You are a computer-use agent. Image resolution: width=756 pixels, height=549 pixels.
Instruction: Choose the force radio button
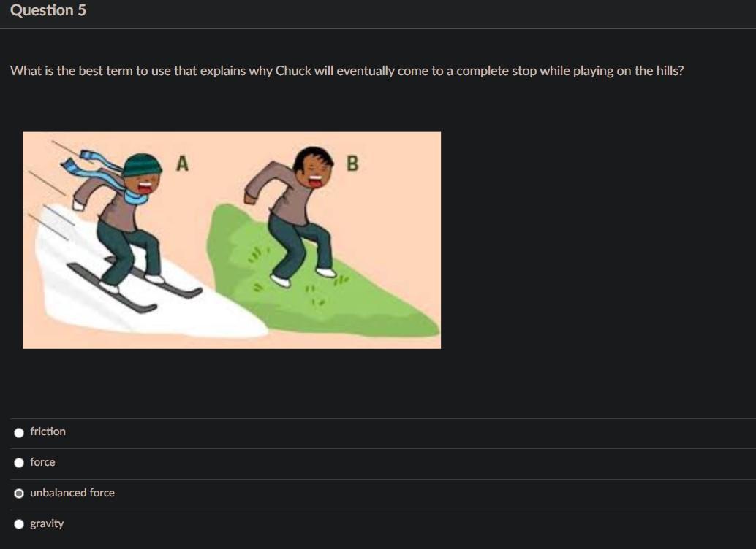pyautogui.click(x=19, y=463)
